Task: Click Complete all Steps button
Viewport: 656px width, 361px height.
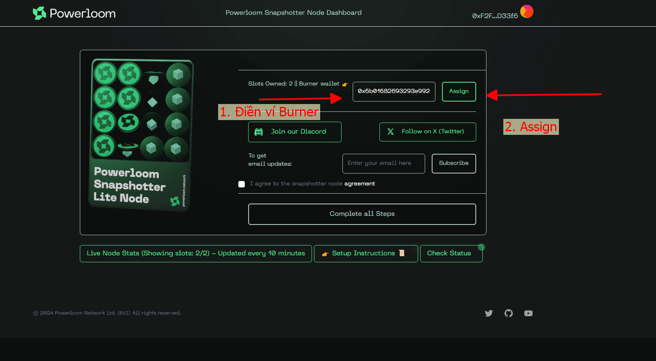Action: tap(362, 214)
